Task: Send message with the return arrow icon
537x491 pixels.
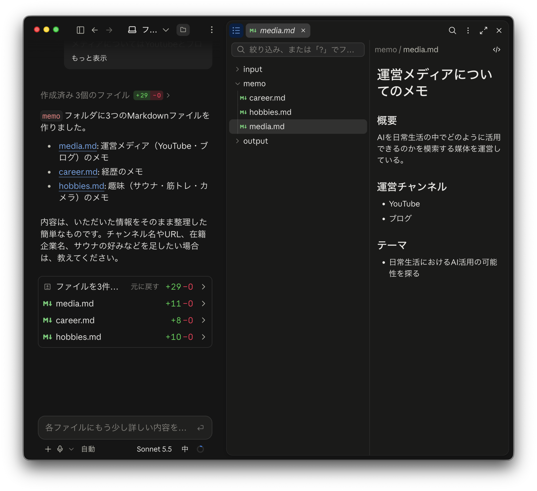Action: (x=200, y=427)
